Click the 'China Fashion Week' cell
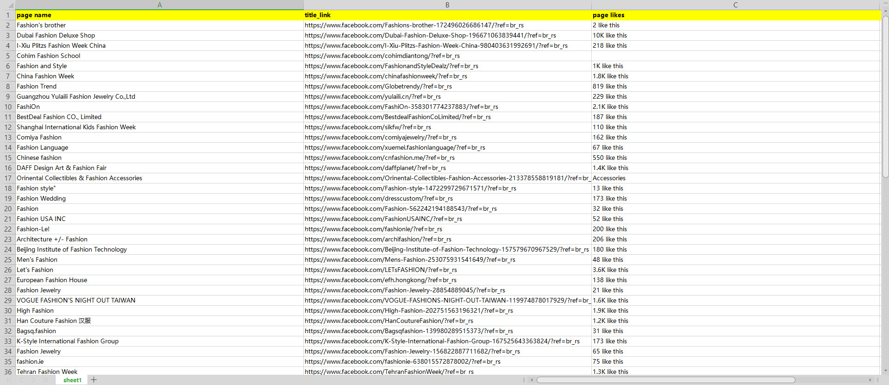Viewport: 889px width, 385px height. pos(159,76)
